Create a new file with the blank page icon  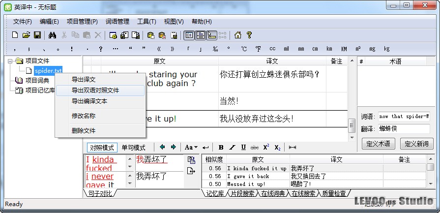[x=15, y=35]
